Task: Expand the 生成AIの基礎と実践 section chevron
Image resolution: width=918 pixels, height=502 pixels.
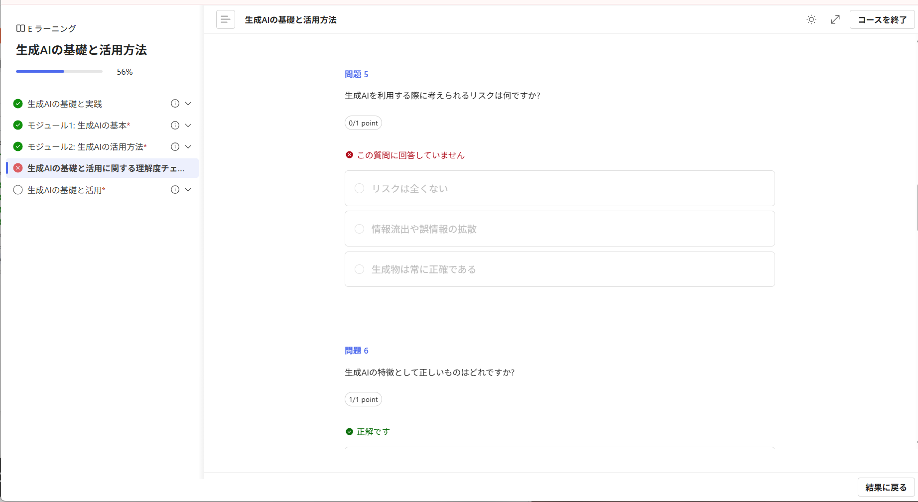Action: click(188, 104)
